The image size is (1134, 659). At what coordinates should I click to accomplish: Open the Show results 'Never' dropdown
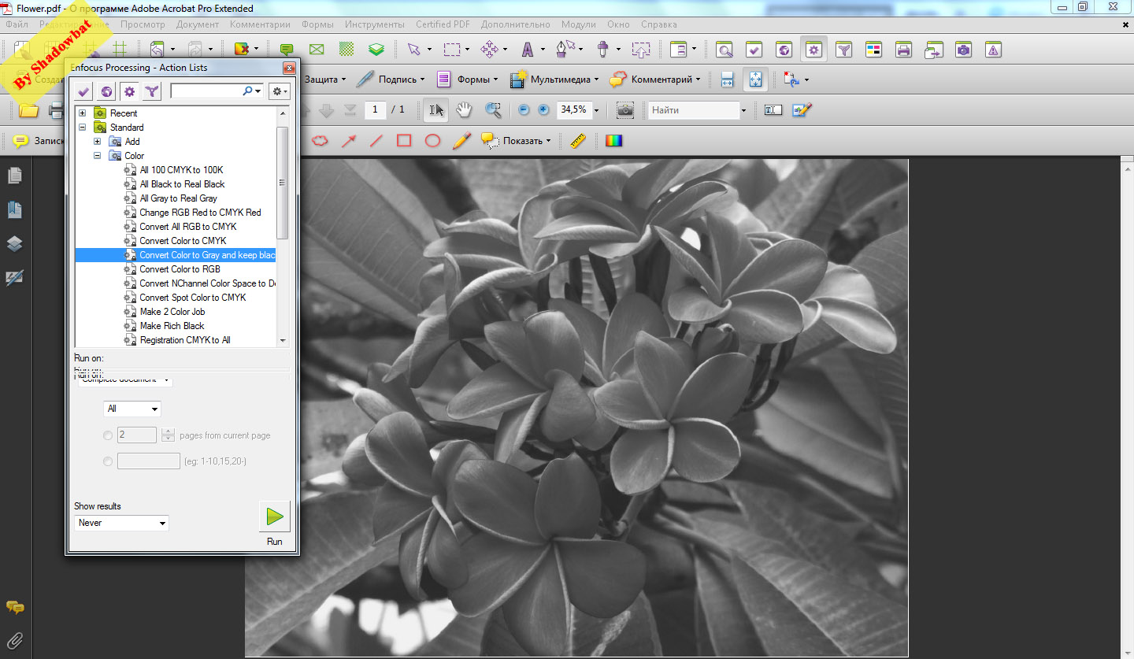[x=122, y=523]
